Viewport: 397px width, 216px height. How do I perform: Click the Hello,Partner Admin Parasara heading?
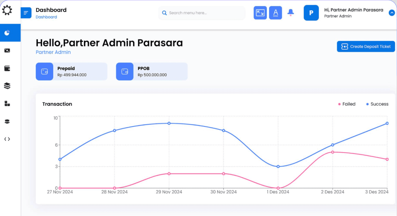tap(109, 43)
